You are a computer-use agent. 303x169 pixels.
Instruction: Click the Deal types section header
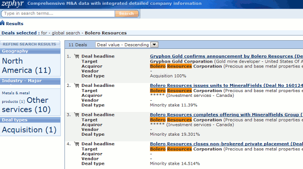(x=30, y=120)
